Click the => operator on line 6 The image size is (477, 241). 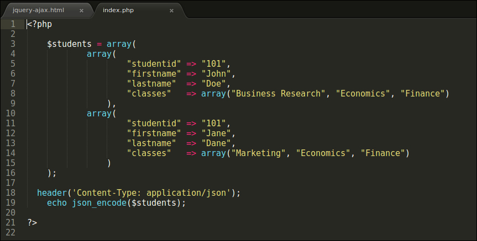coord(191,74)
